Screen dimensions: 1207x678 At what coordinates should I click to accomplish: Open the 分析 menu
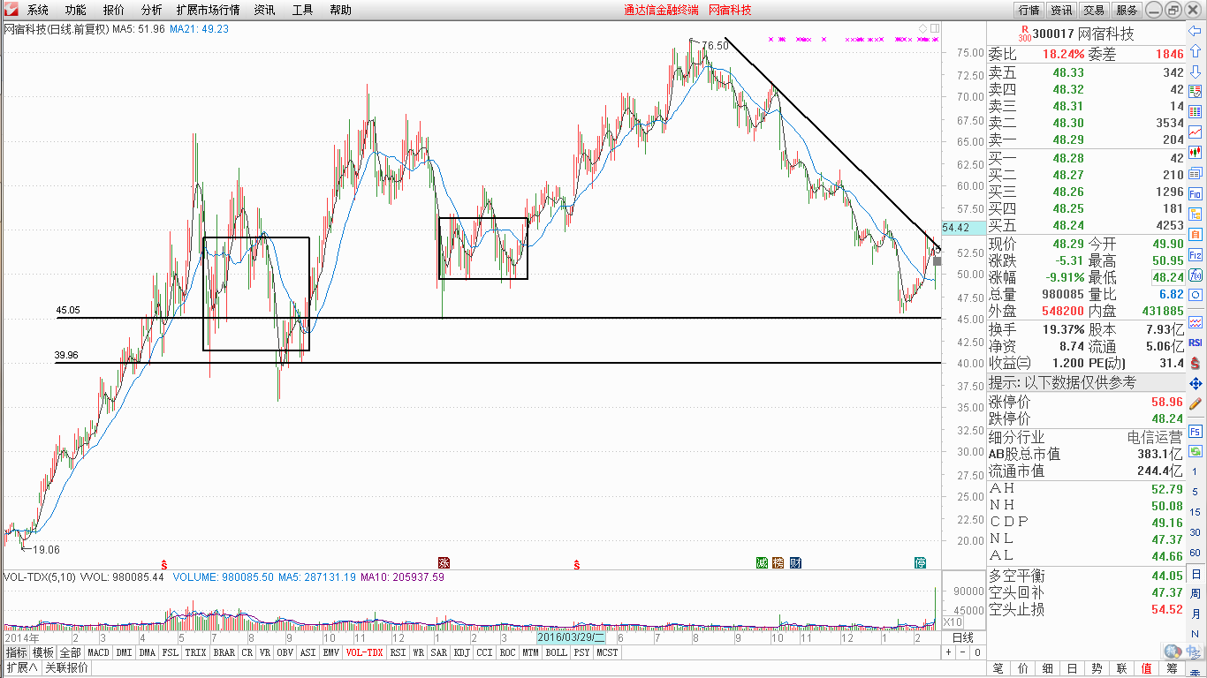pos(151,10)
